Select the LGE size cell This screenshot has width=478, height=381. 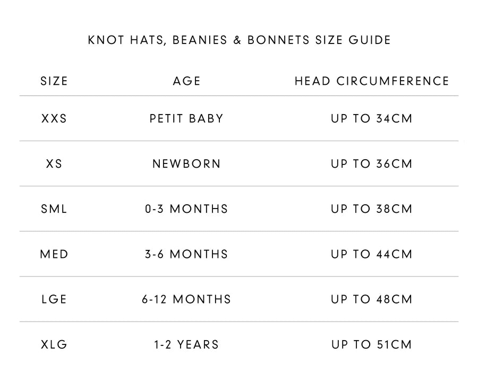(x=54, y=299)
